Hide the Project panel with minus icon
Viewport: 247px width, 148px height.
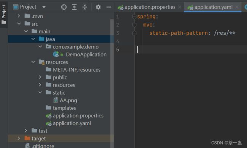(x=109, y=7)
